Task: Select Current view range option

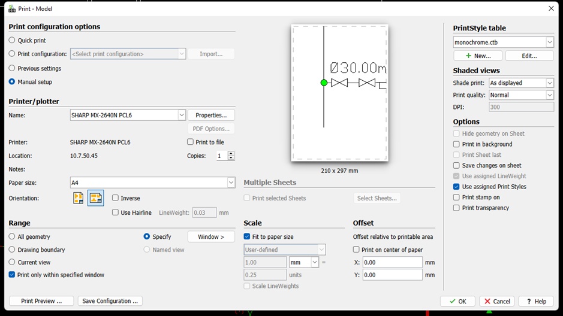Action: tap(12, 262)
